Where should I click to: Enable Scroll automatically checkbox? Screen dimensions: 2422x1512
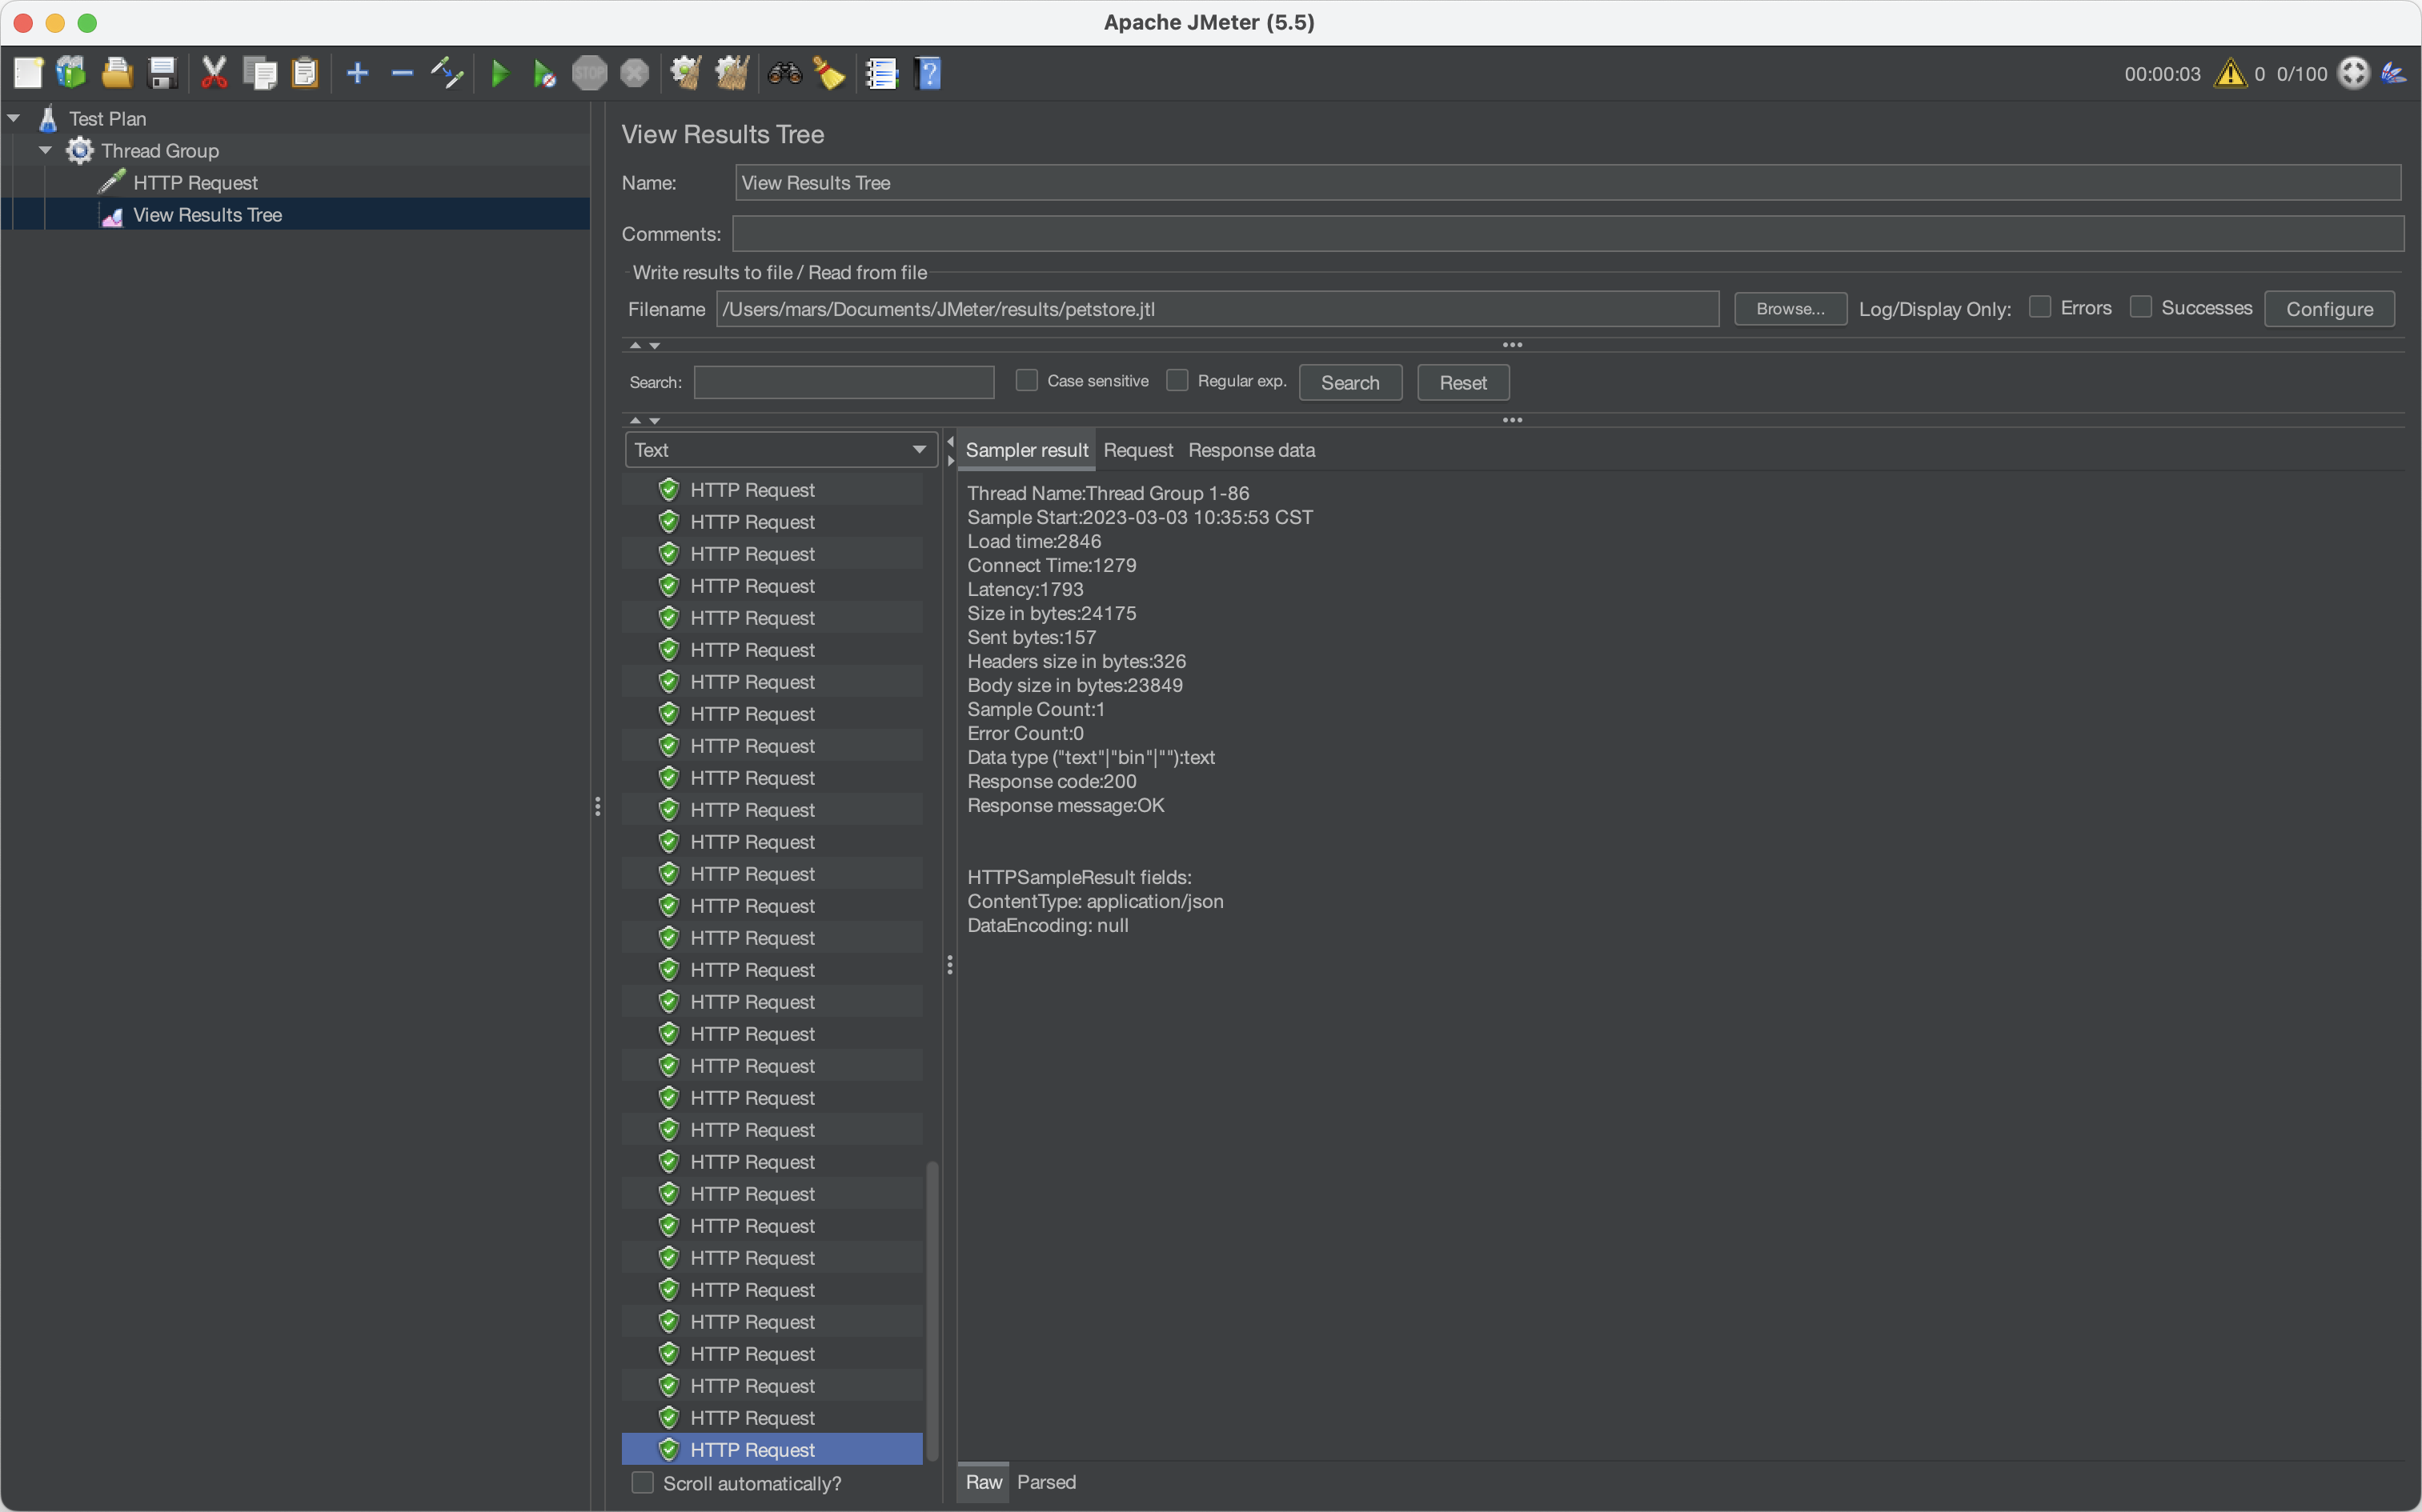coord(642,1482)
